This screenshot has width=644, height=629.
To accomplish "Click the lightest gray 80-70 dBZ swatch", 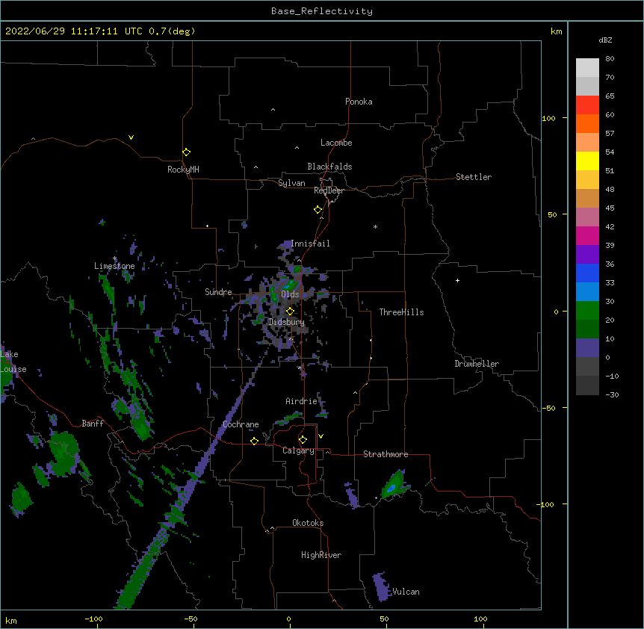I will click(x=587, y=68).
